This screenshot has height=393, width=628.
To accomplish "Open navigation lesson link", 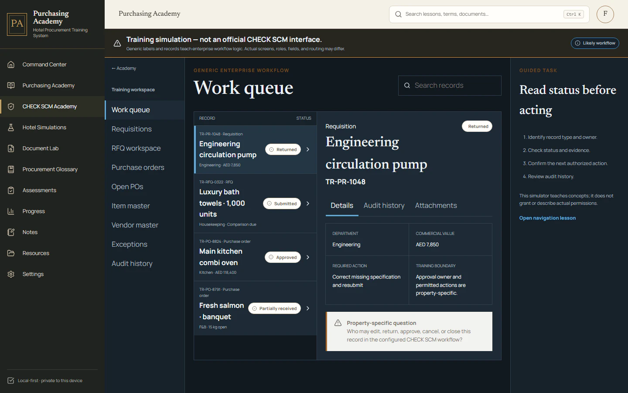I will pyautogui.click(x=547, y=218).
